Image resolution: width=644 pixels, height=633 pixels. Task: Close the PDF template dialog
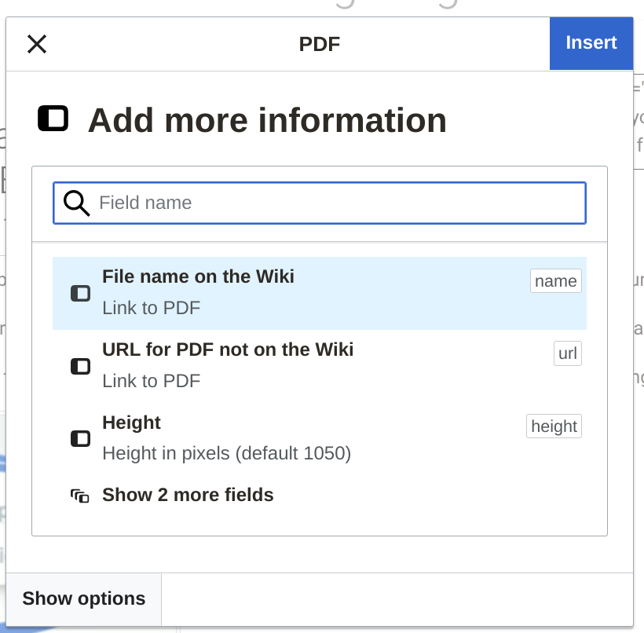[37, 44]
